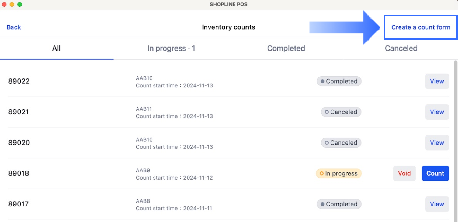Open View for count 89020
This screenshot has height=222, width=458.
pyautogui.click(x=437, y=143)
